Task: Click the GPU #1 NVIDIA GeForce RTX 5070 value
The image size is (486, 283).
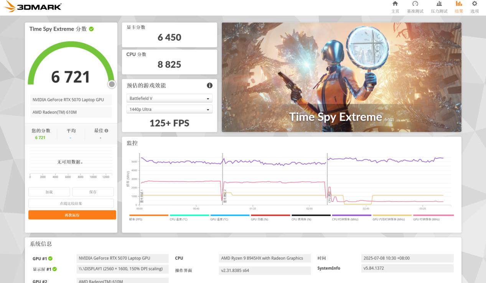Action: (x=122, y=258)
